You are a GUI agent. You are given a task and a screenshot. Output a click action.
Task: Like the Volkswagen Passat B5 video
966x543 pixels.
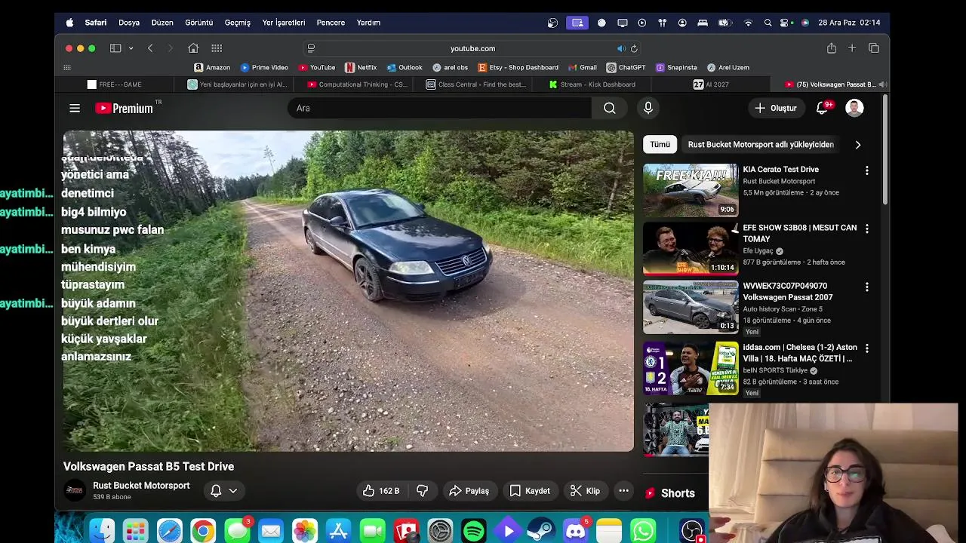(381, 491)
